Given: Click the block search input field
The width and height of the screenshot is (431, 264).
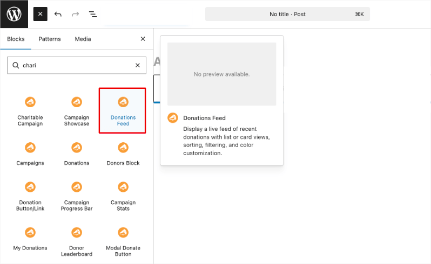Looking at the screenshot, I should pyautogui.click(x=76, y=65).
